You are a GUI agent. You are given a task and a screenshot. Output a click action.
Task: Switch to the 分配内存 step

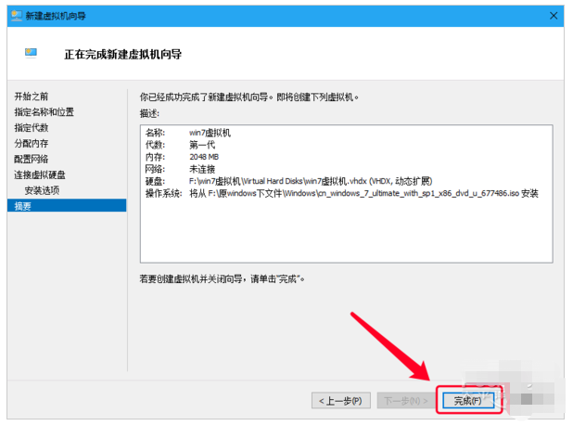[32, 143]
